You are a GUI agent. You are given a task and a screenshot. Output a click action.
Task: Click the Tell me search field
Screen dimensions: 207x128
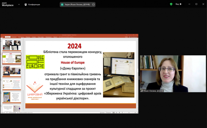pyautogui.click(x=66, y=37)
